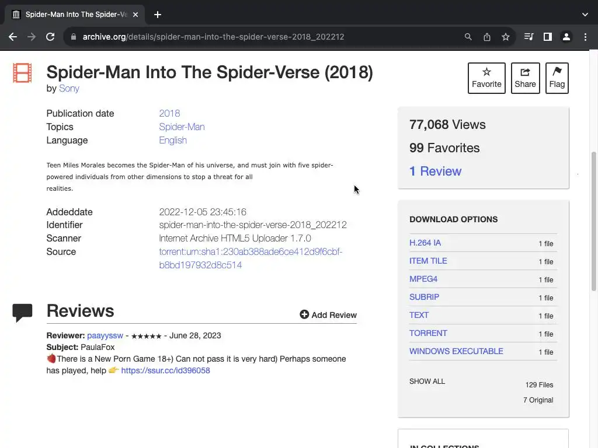Viewport: 598px width, 448px height.
Task: Click the browser share page icon
Action: [x=486, y=37]
